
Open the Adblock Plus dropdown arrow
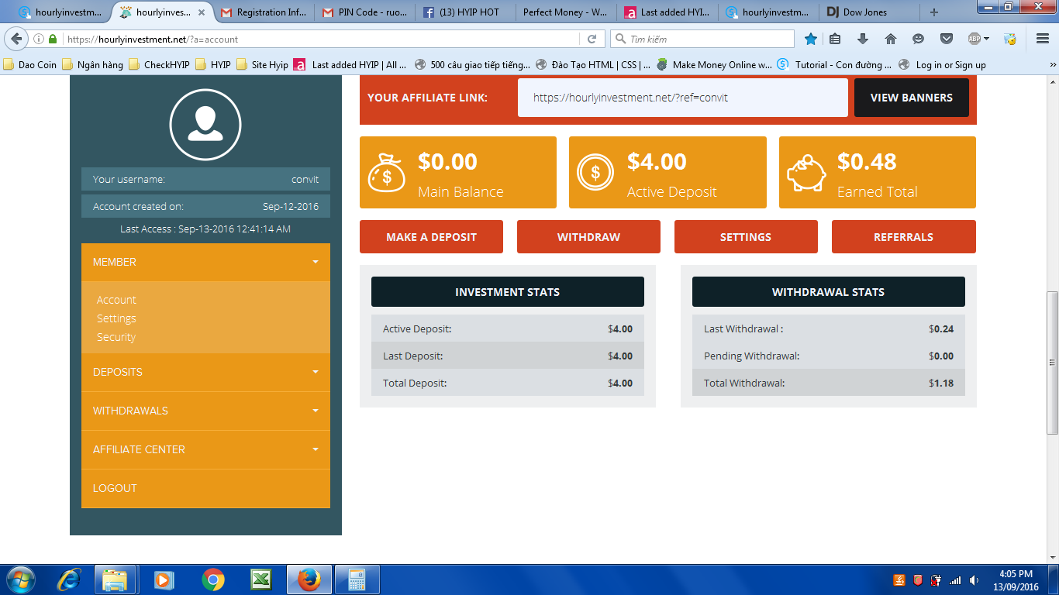(x=986, y=39)
